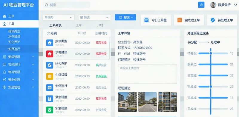Click the globe icon of 绿化养护 row
239x117 pixels.
(x=50, y=65)
